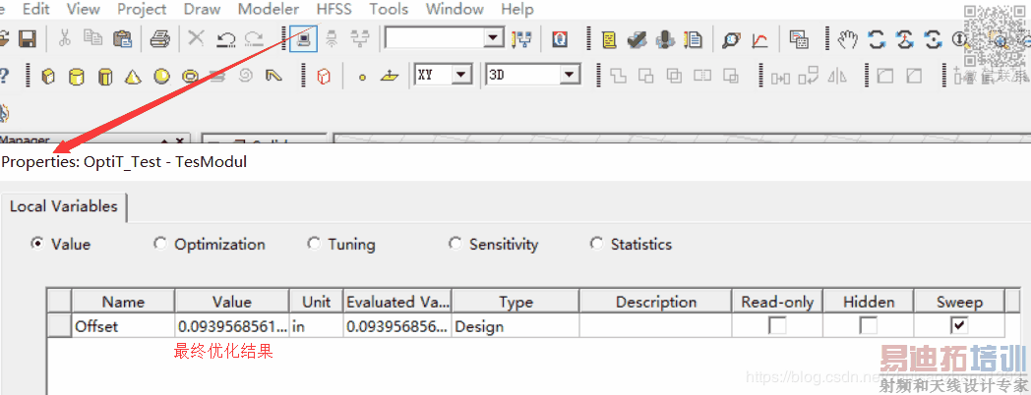This screenshot has height=395, width=1031.
Task: Switch to the Local Variables tab
Action: click(x=64, y=206)
